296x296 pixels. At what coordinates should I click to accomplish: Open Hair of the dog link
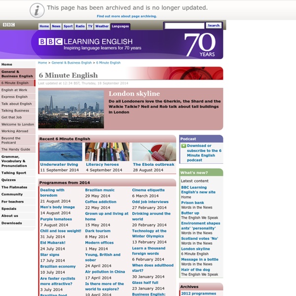tap(195, 270)
